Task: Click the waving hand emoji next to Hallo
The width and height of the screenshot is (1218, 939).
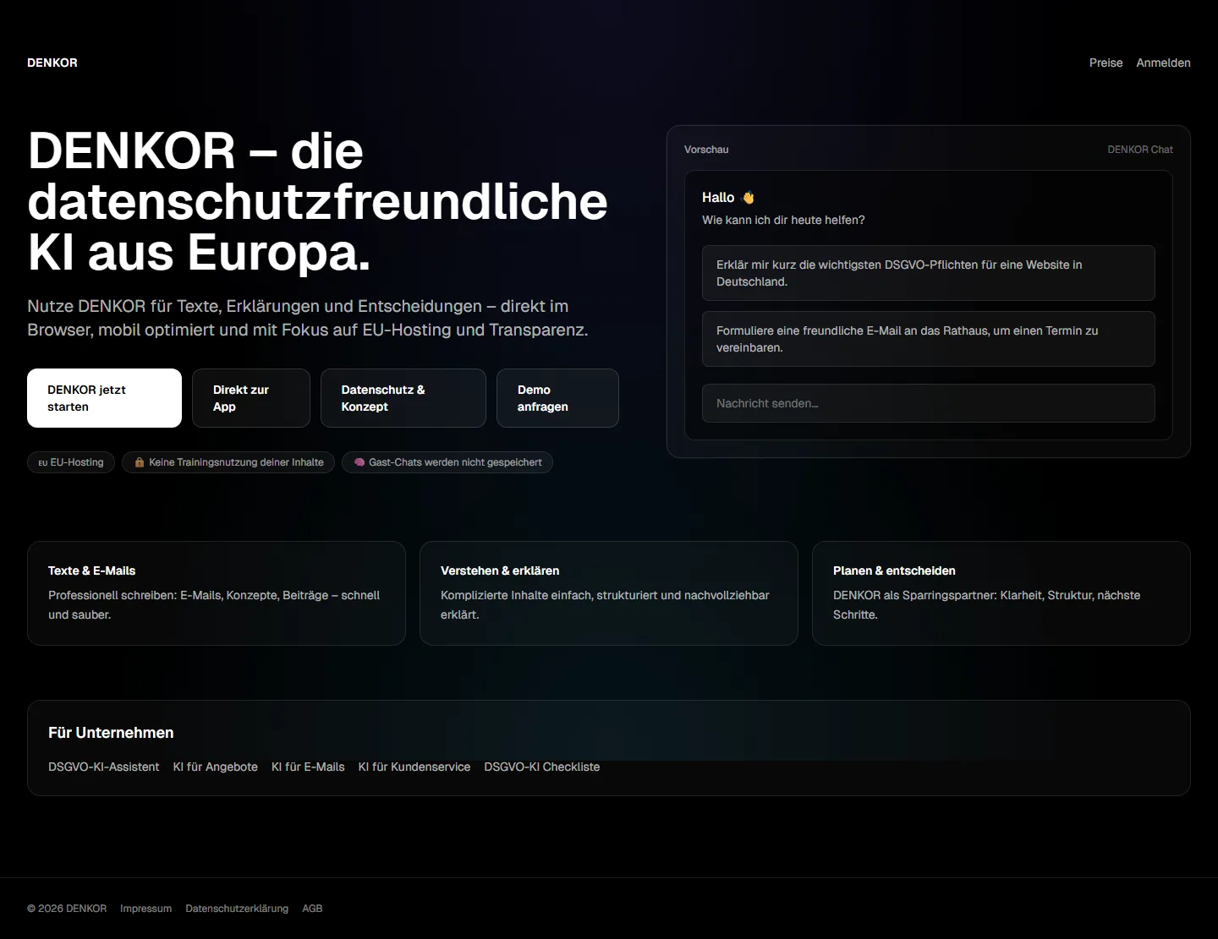Action: coord(748,198)
